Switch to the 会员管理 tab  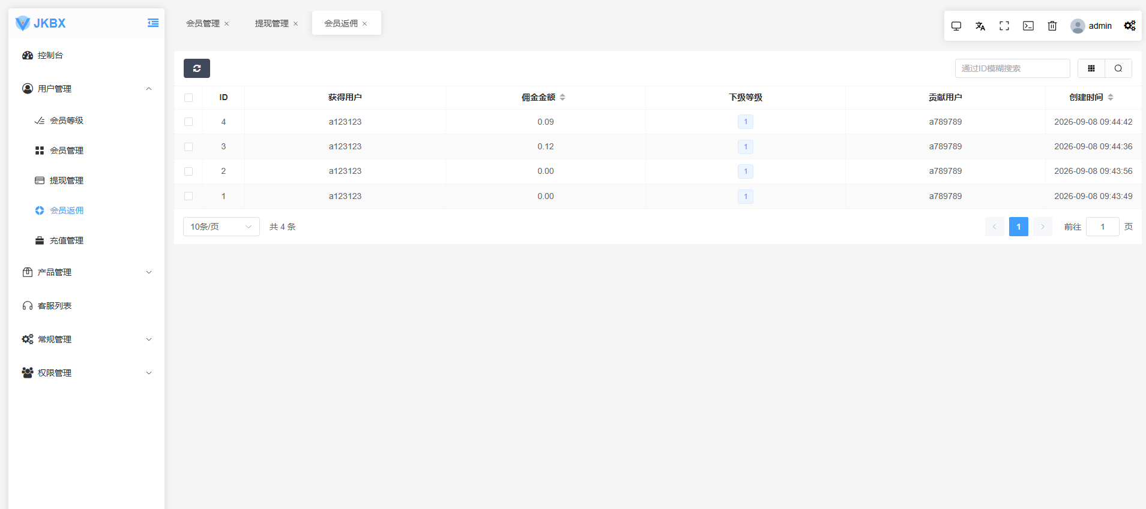[203, 23]
